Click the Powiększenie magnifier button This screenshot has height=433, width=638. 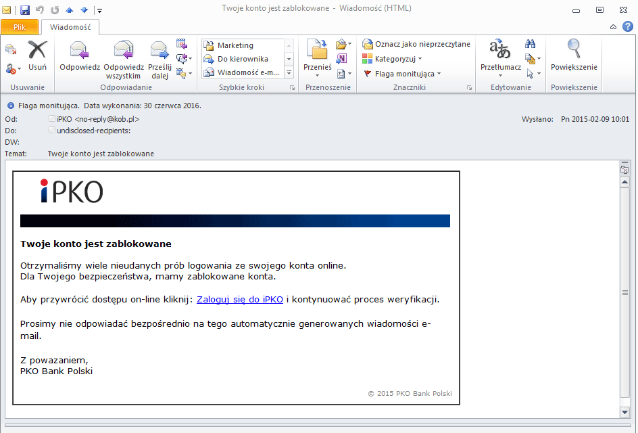pos(574,55)
